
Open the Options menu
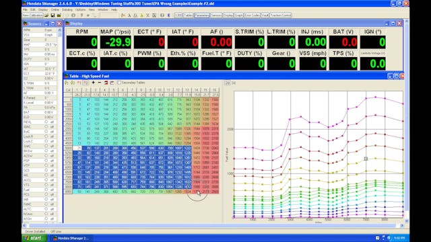80,9
